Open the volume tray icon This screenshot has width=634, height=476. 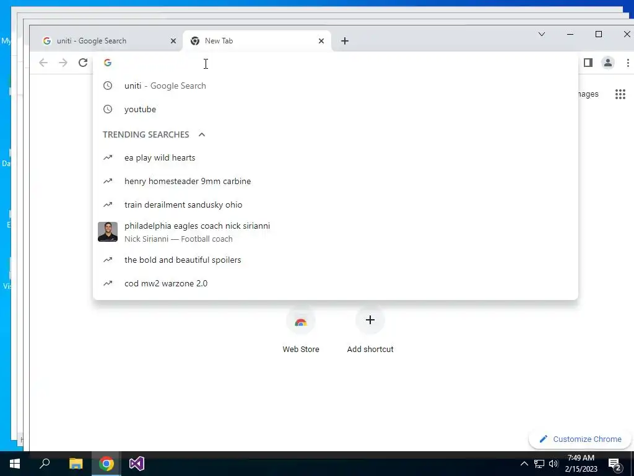click(x=554, y=464)
